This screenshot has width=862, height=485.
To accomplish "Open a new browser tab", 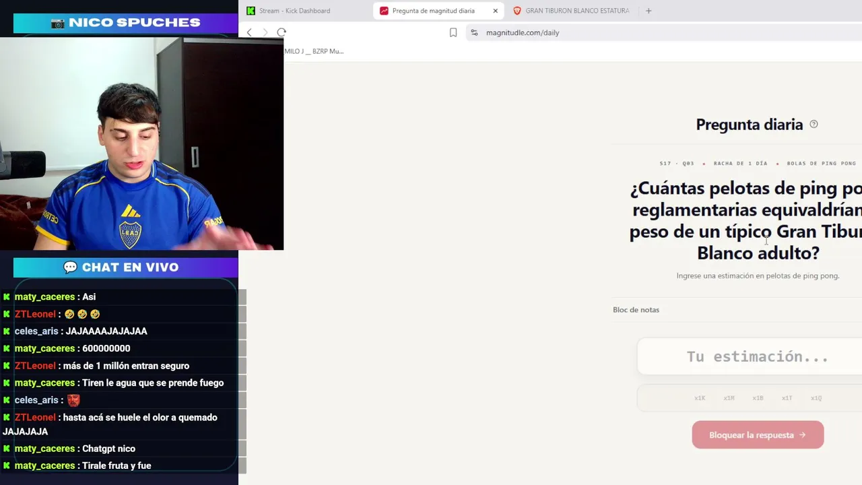I will pyautogui.click(x=649, y=11).
